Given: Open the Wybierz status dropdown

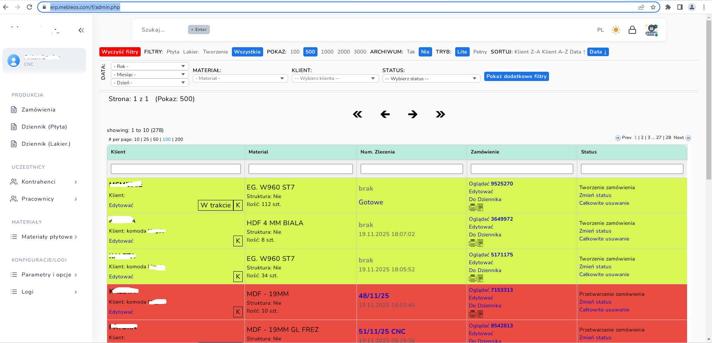Looking at the screenshot, I should coord(431,78).
